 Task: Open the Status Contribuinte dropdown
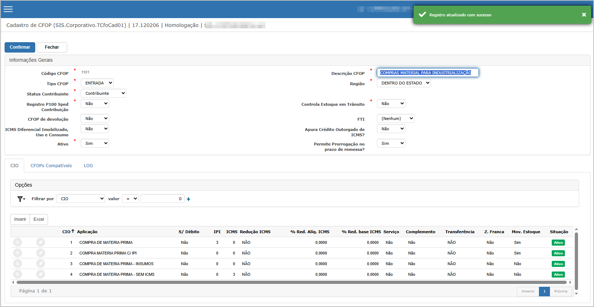[103, 93]
